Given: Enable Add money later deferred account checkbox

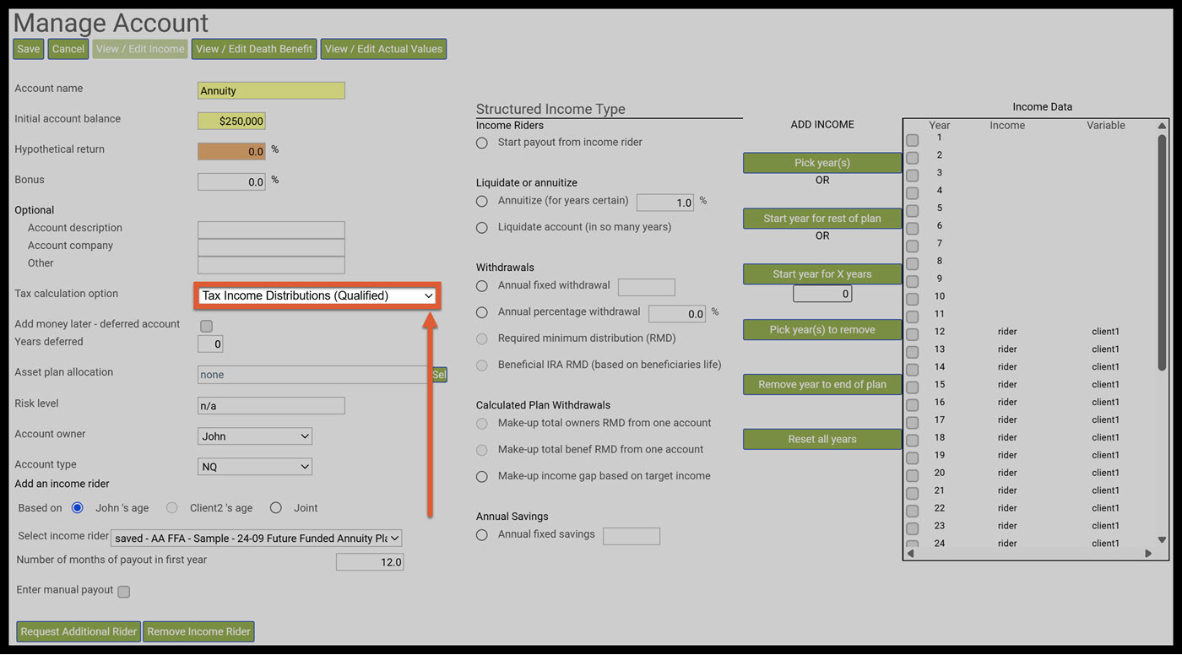Looking at the screenshot, I should (206, 326).
